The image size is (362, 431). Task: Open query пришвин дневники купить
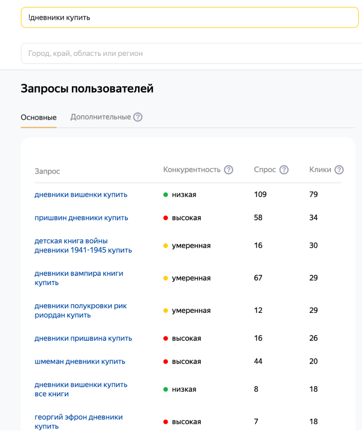coord(82,218)
